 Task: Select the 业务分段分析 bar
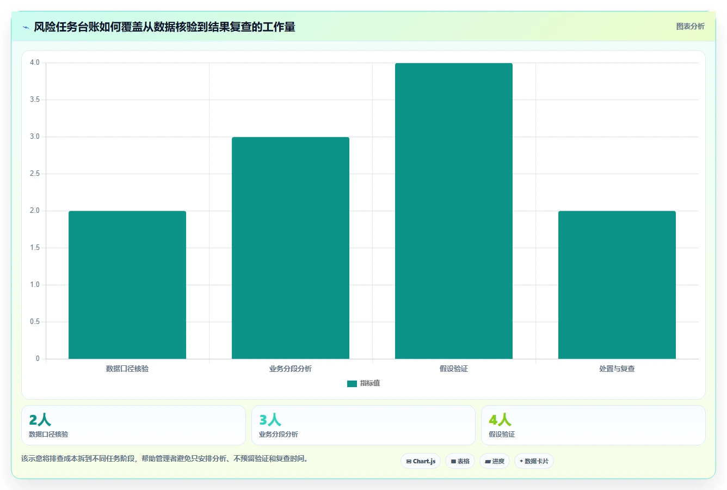click(x=291, y=248)
